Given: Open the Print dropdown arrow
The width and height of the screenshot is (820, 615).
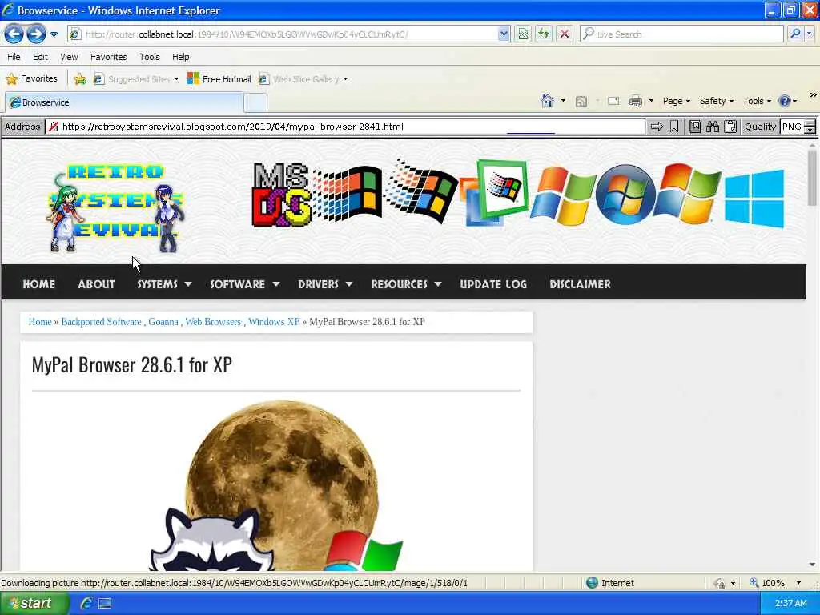Looking at the screenshot, I should (x=651, y=101).
